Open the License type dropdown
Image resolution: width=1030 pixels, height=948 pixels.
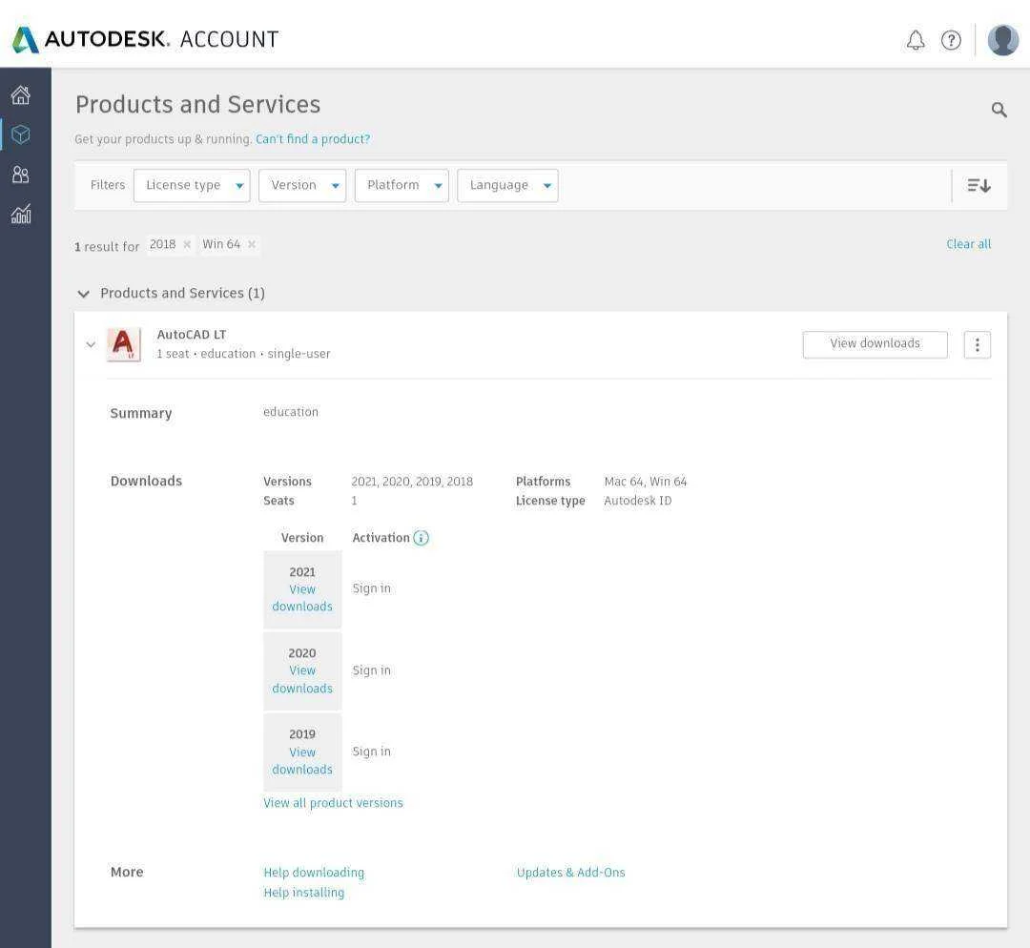click(192, 185)
